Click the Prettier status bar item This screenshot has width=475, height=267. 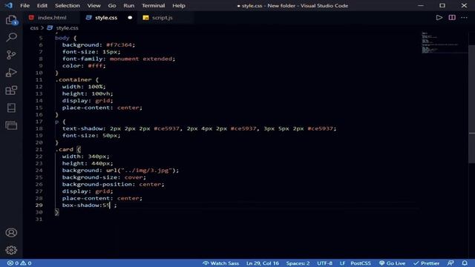tap(426, 263)
